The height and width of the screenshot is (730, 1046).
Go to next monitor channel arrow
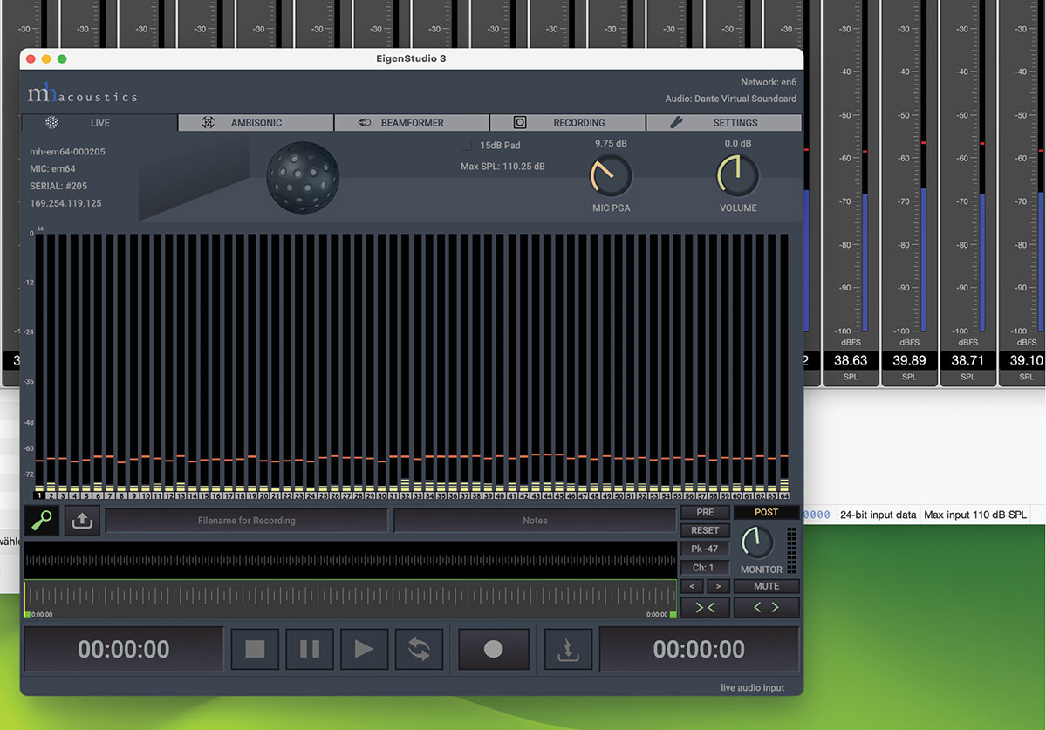(719, 586)
